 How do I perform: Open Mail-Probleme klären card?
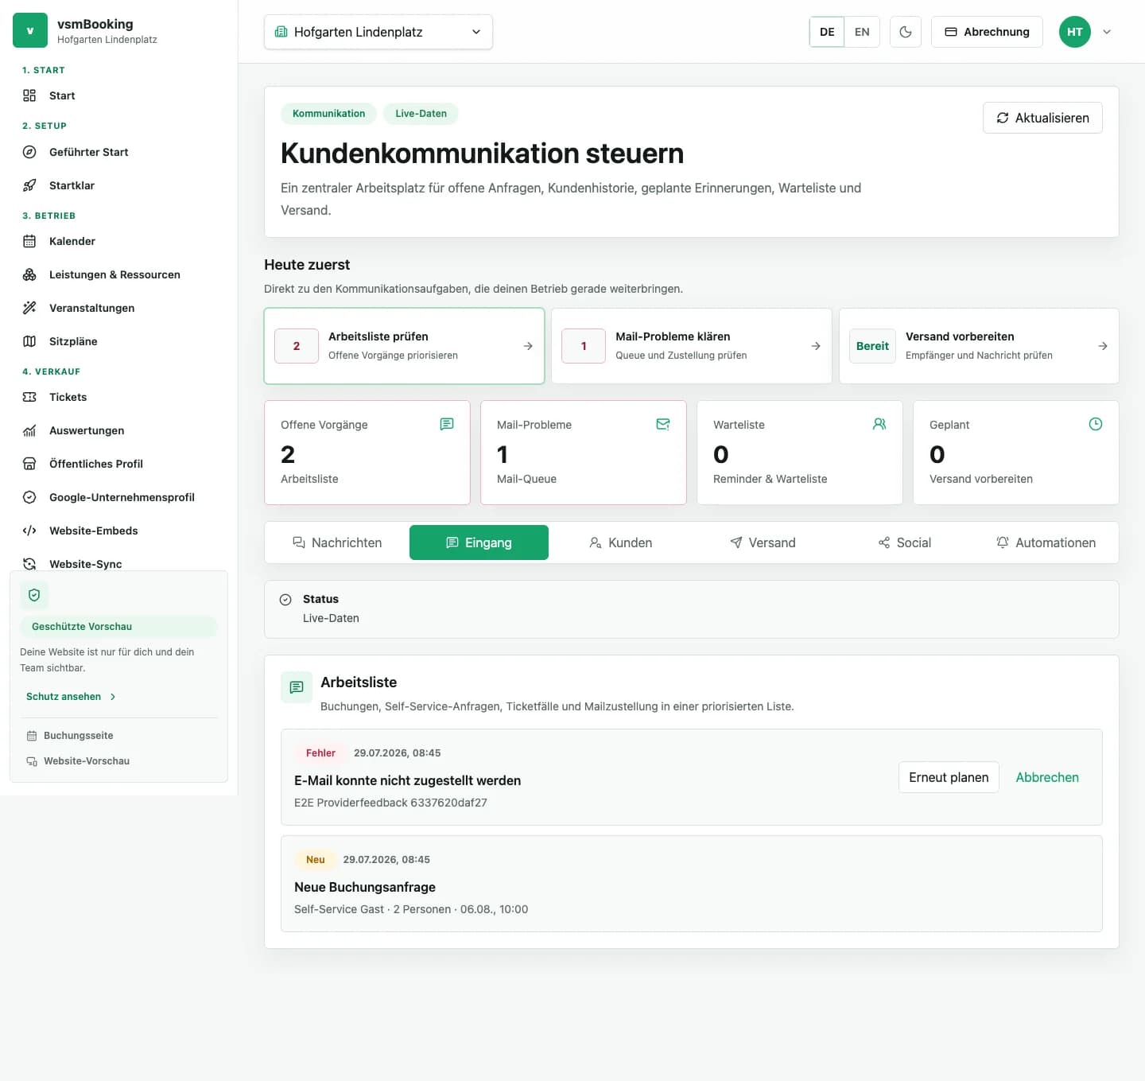692,346
